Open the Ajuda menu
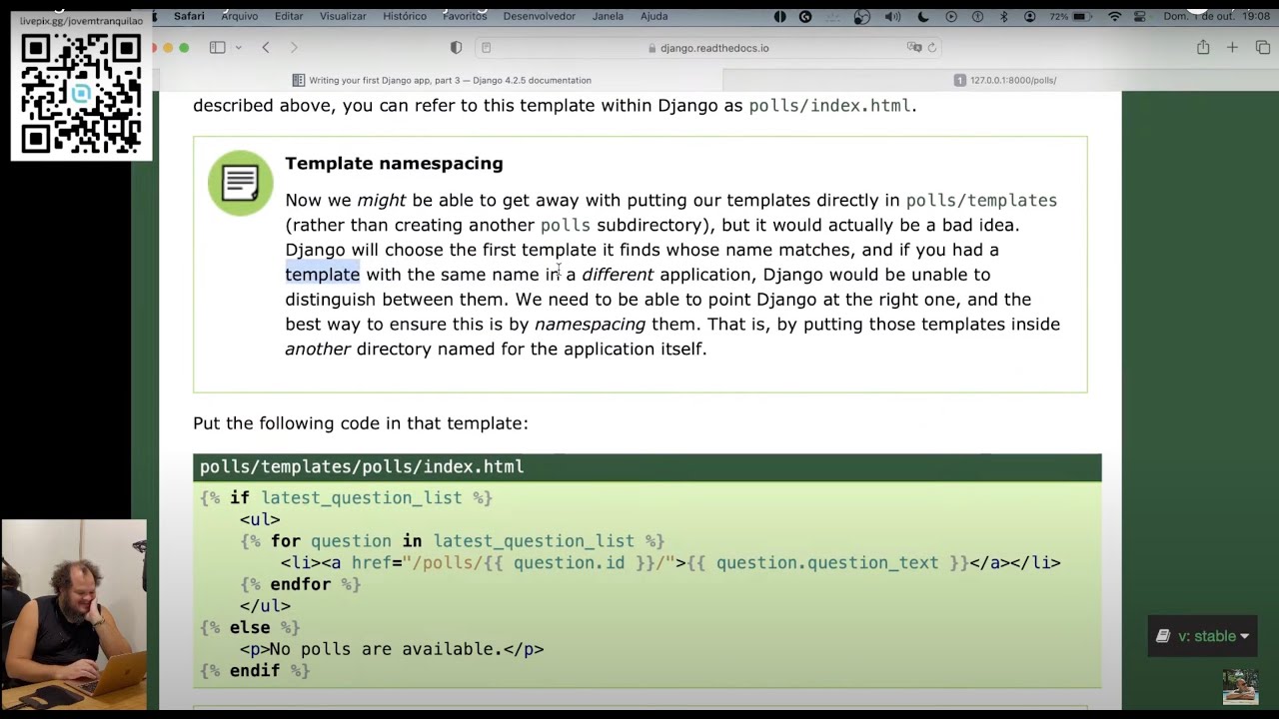 pyautogui.click(x=653, y=16)
